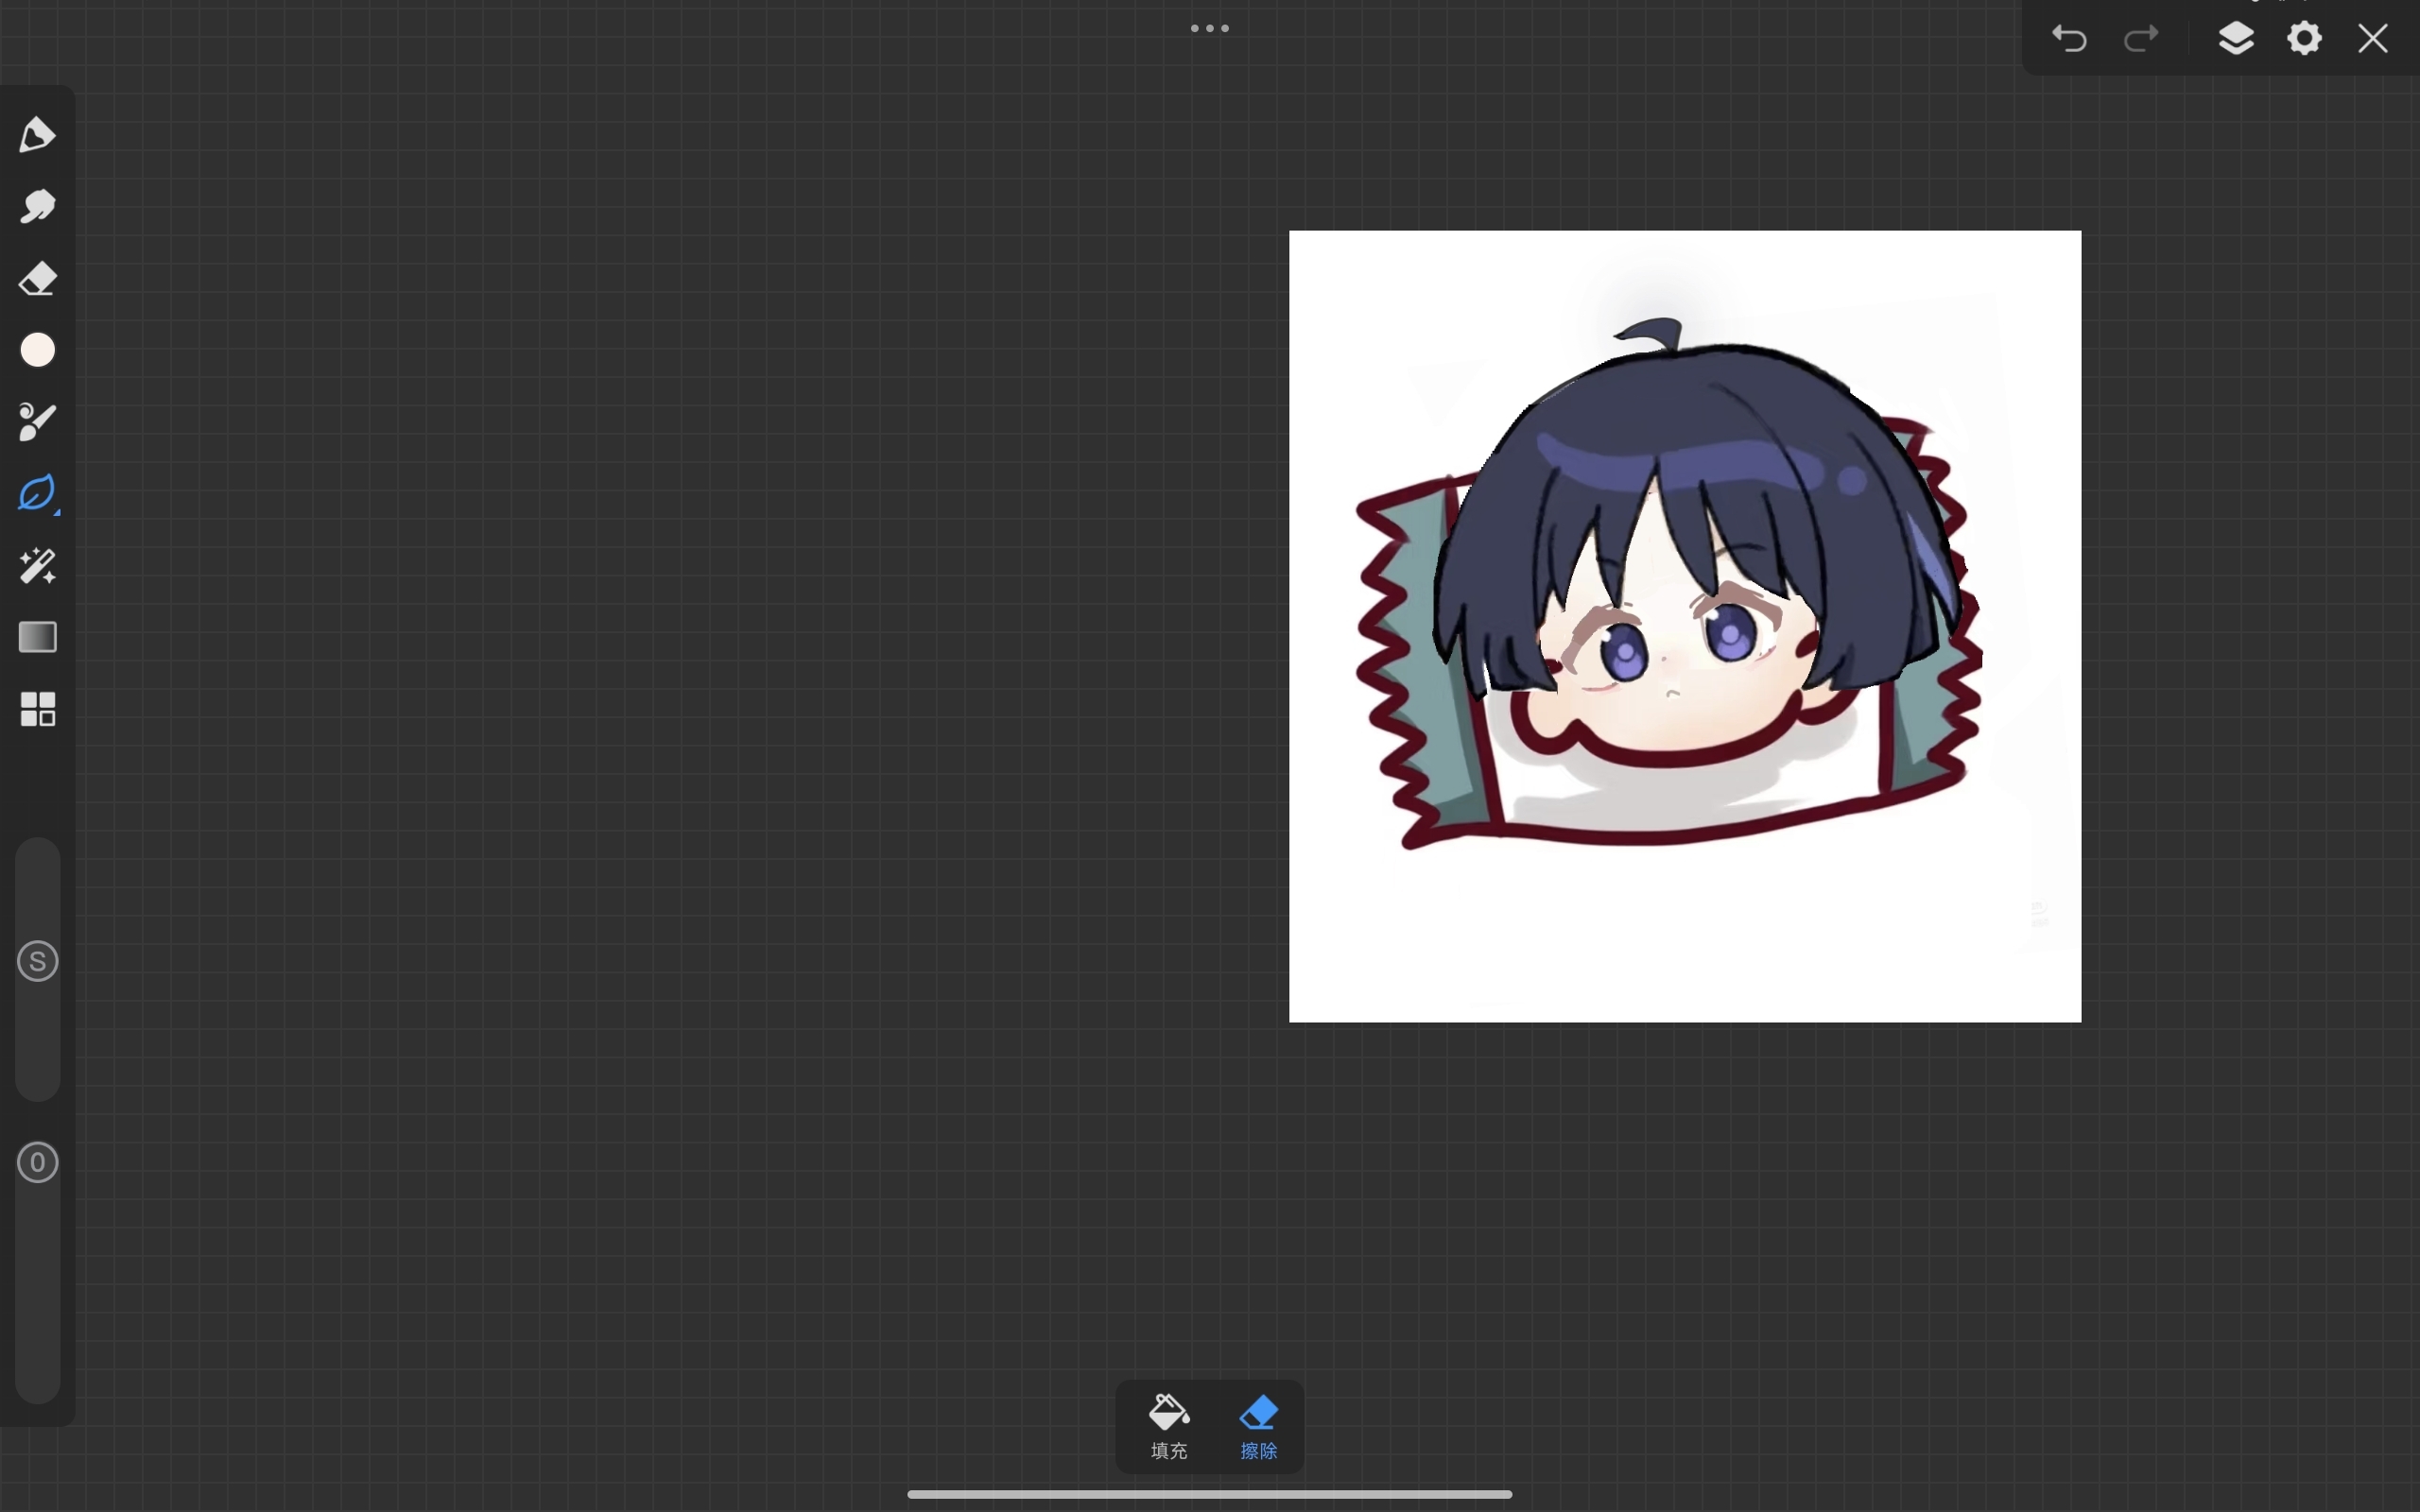This screenshot has width=2420, height=1512.
Task: Select the lasso fill tool
Action: [x=37, y=494]
